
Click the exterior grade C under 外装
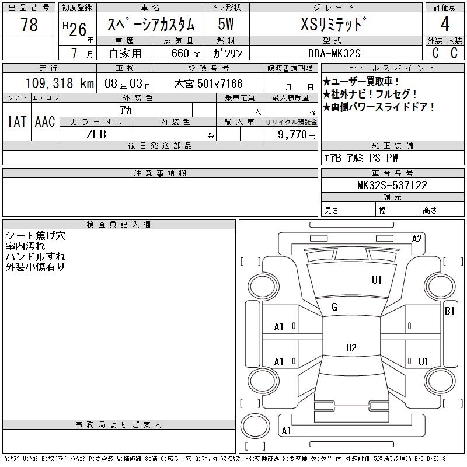pyautogui.click(x=435, y=53)
